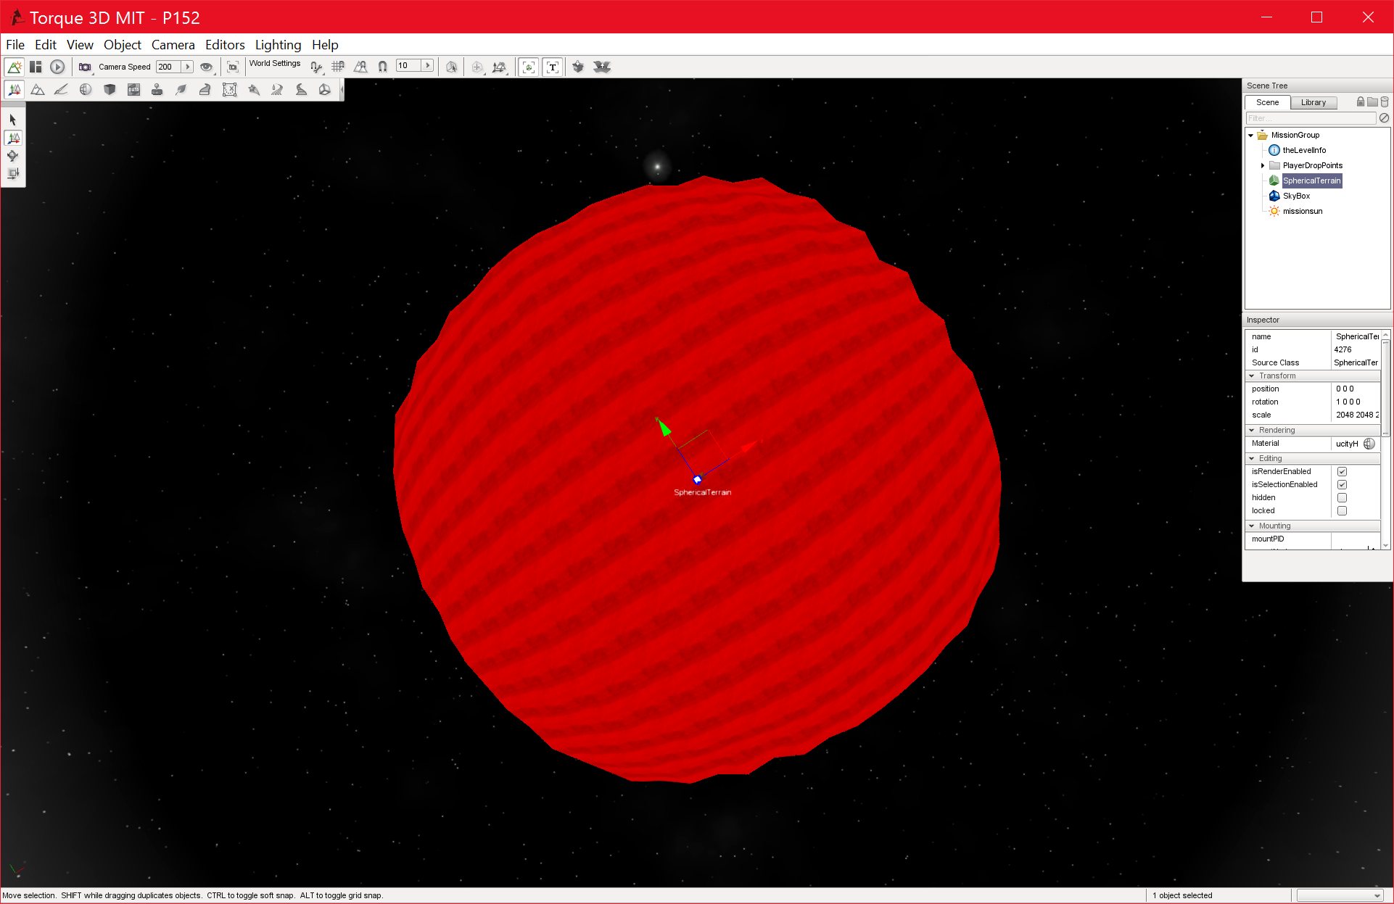This screenshot has width=1394, height=904.
Task: Open the GUI Editor from the toolbar
Action: 36,67
